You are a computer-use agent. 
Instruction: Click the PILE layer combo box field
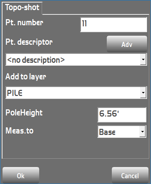click(x=76, y=93)
